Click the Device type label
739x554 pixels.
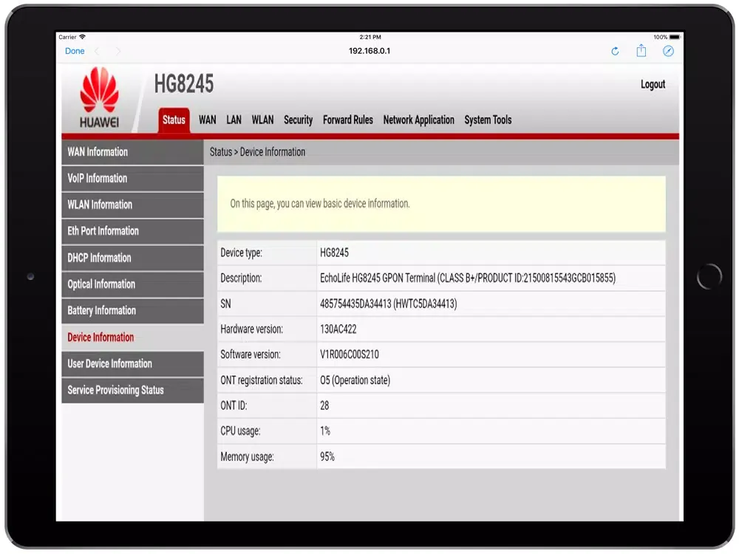tap(242, 253)
